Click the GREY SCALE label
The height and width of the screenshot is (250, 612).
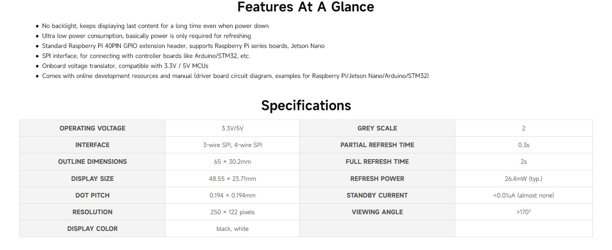377,128
